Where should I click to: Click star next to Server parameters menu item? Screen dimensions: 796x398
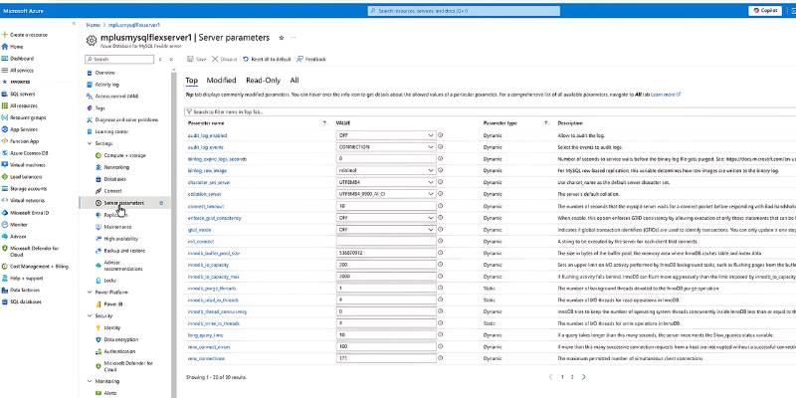coord(161,203)
